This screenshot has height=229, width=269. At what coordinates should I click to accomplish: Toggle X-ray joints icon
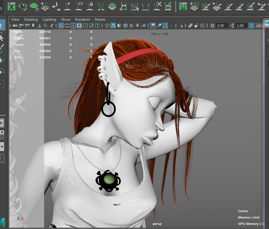[203, 26]
